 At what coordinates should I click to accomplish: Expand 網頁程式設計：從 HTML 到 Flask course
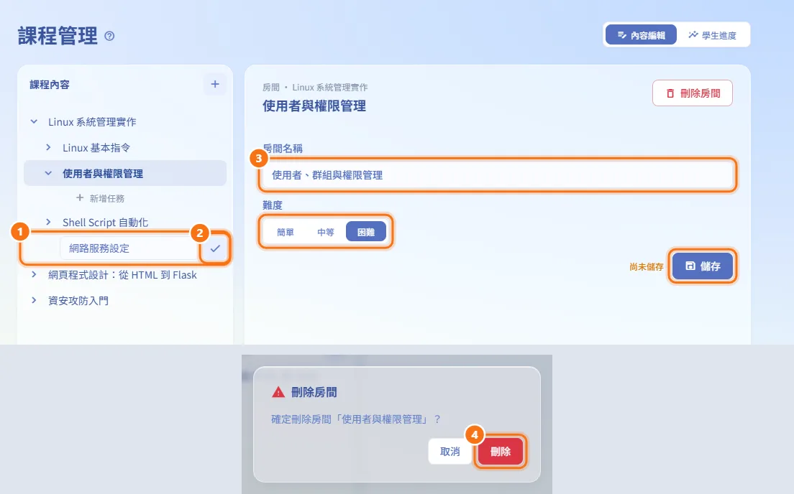tap(34, 274)
